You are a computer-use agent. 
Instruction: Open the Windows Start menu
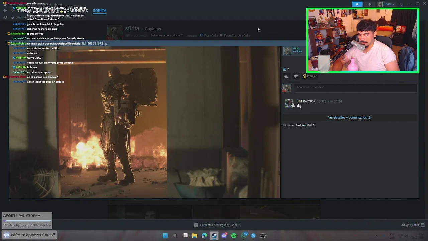click(x=165, y=236)
